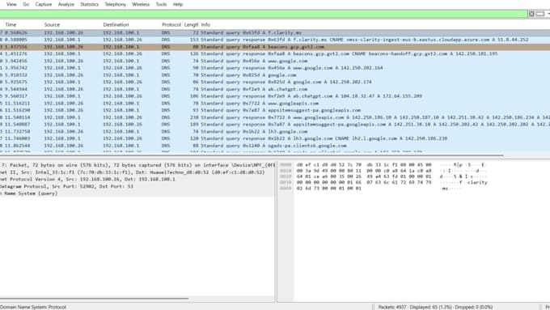Clear the display filter with the X icon
The height and width of the screenshot is (310, 550).
(x=531, y=14)
